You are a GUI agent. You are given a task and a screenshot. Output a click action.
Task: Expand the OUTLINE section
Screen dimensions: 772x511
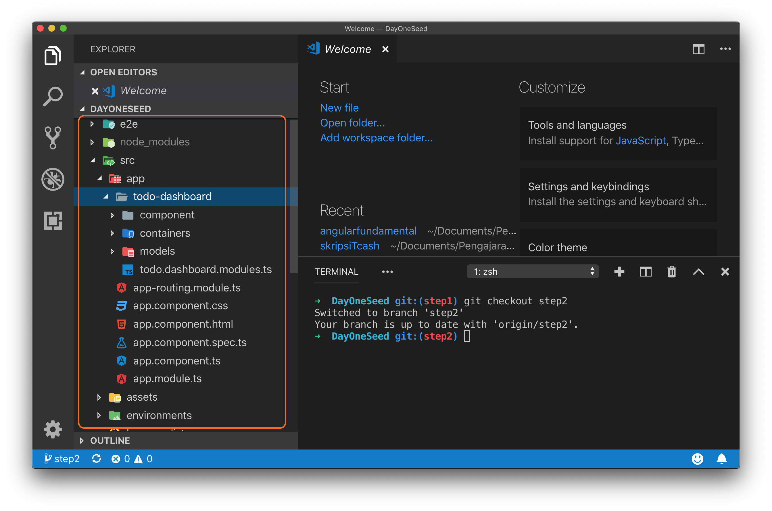click(x=82, y=441)
